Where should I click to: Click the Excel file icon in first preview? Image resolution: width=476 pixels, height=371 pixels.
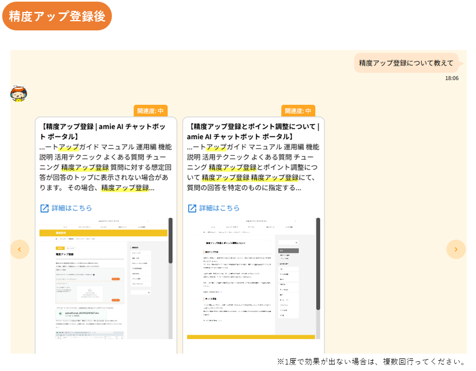coord(60,314)
